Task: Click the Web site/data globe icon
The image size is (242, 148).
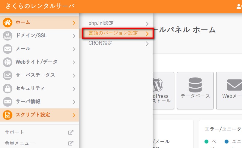Action: pyautogui.click(x=7, y=62)
